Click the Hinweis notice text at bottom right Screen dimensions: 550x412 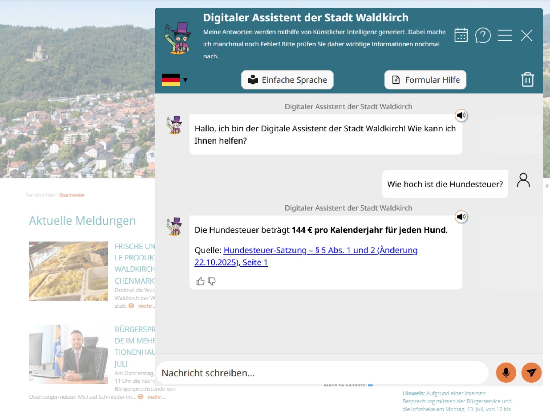pos(457,401)
